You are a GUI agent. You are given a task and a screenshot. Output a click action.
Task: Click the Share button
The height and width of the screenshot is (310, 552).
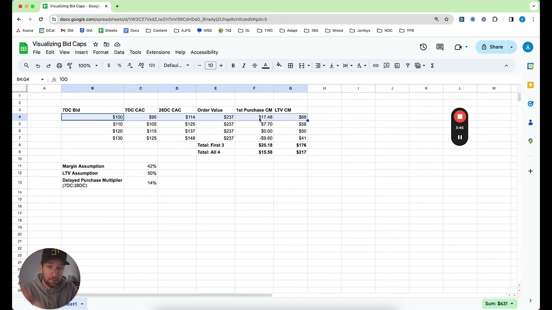[492, 47]
